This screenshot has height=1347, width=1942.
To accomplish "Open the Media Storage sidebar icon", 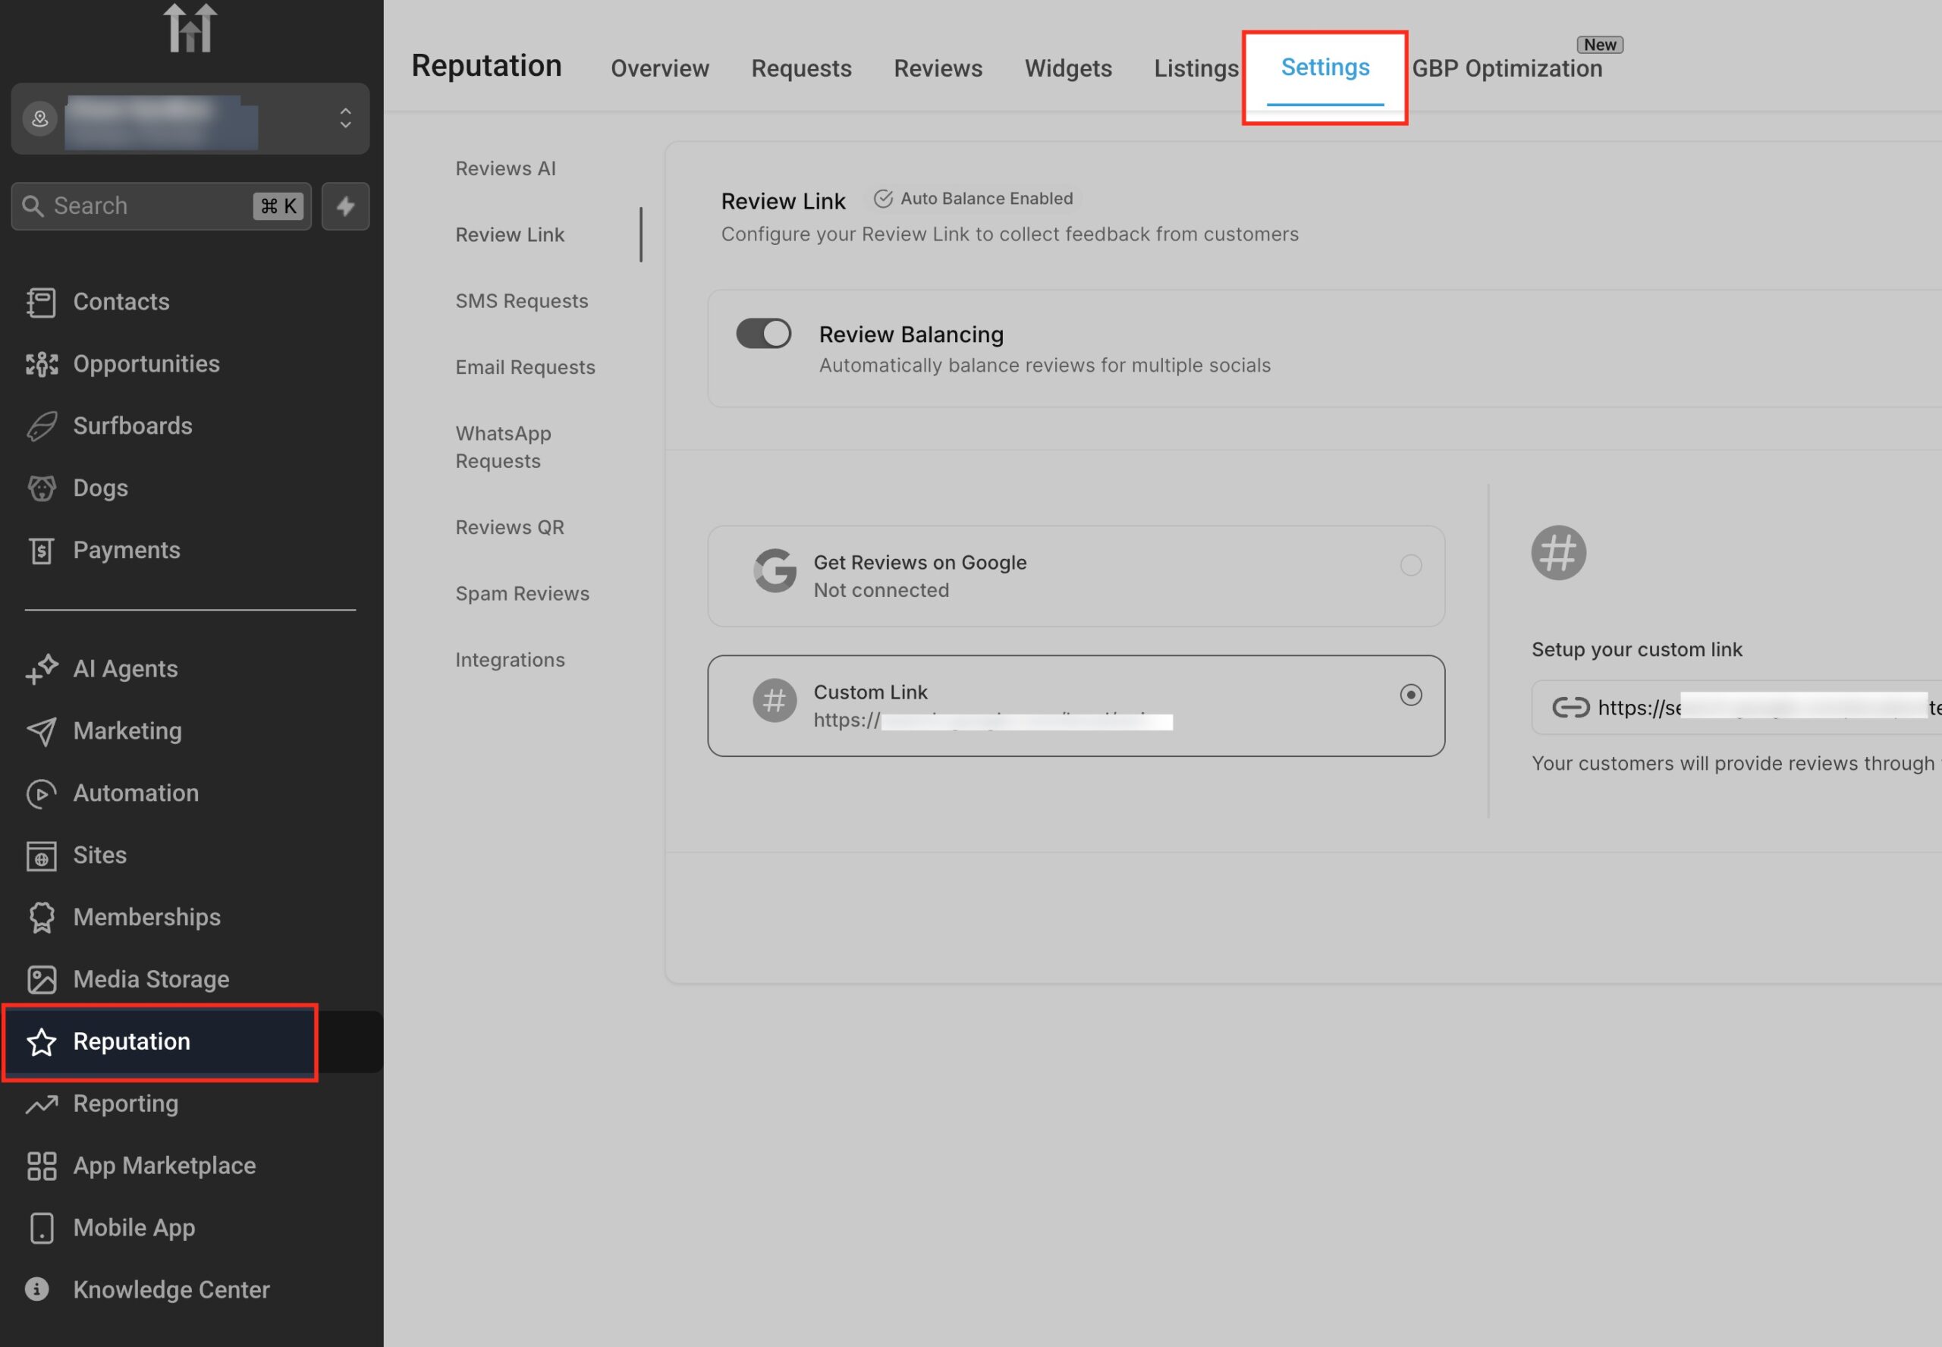I will coord(42,979).
